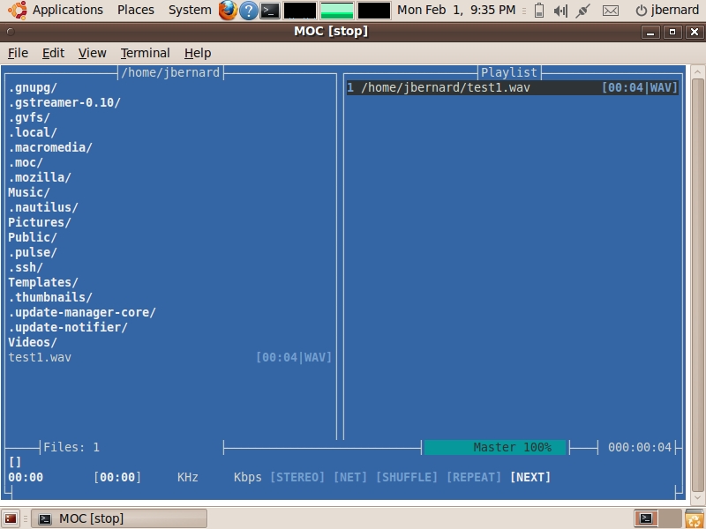The height and width of the screenshot is (529, 706).
Task: Expand the Places menu
Action: [x=135, y=11]
